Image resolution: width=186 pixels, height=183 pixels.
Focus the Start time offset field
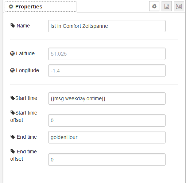[107, 120]
